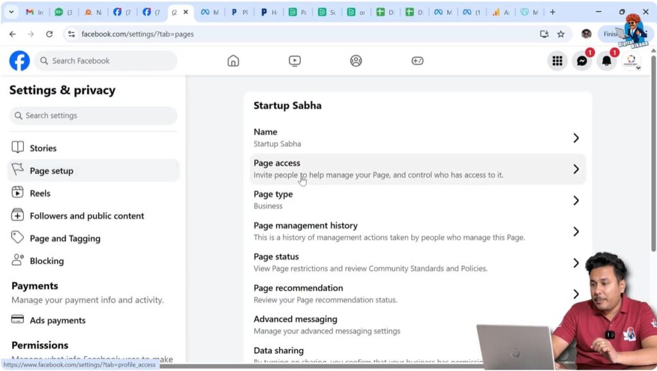Screen dimensions: 657x371
Task: Expand the Page type chevron
Action: coord(576,201)
